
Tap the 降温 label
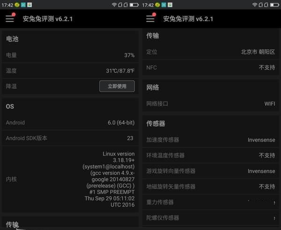(11, 86)
